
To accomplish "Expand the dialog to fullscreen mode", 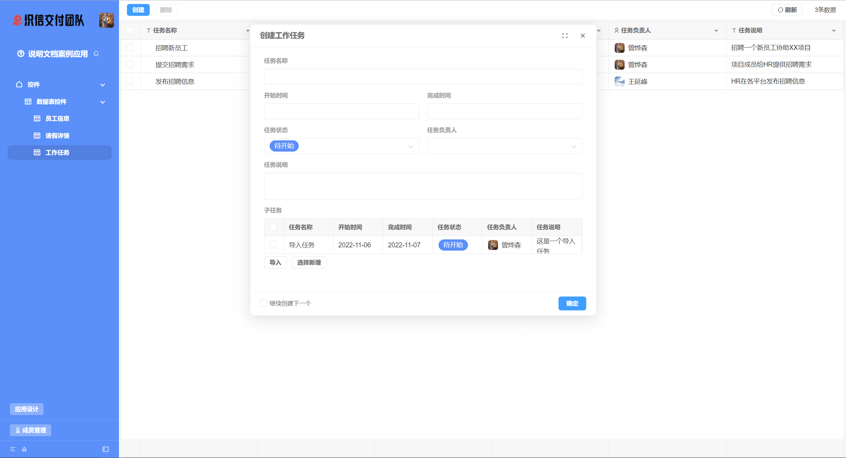I will pos(565,35).
